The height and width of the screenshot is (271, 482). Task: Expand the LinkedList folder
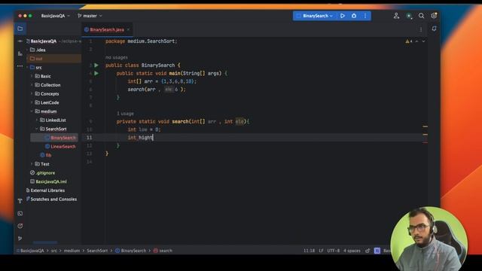37,120
